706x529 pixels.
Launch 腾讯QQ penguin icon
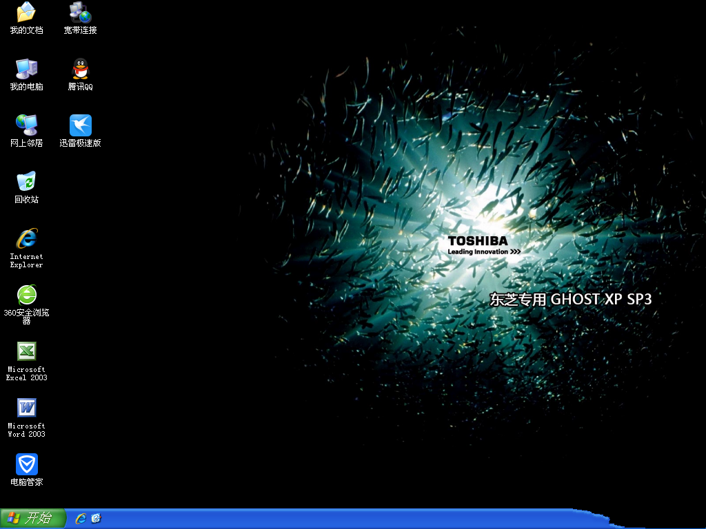pyautogui.click(x=80, y=69)
